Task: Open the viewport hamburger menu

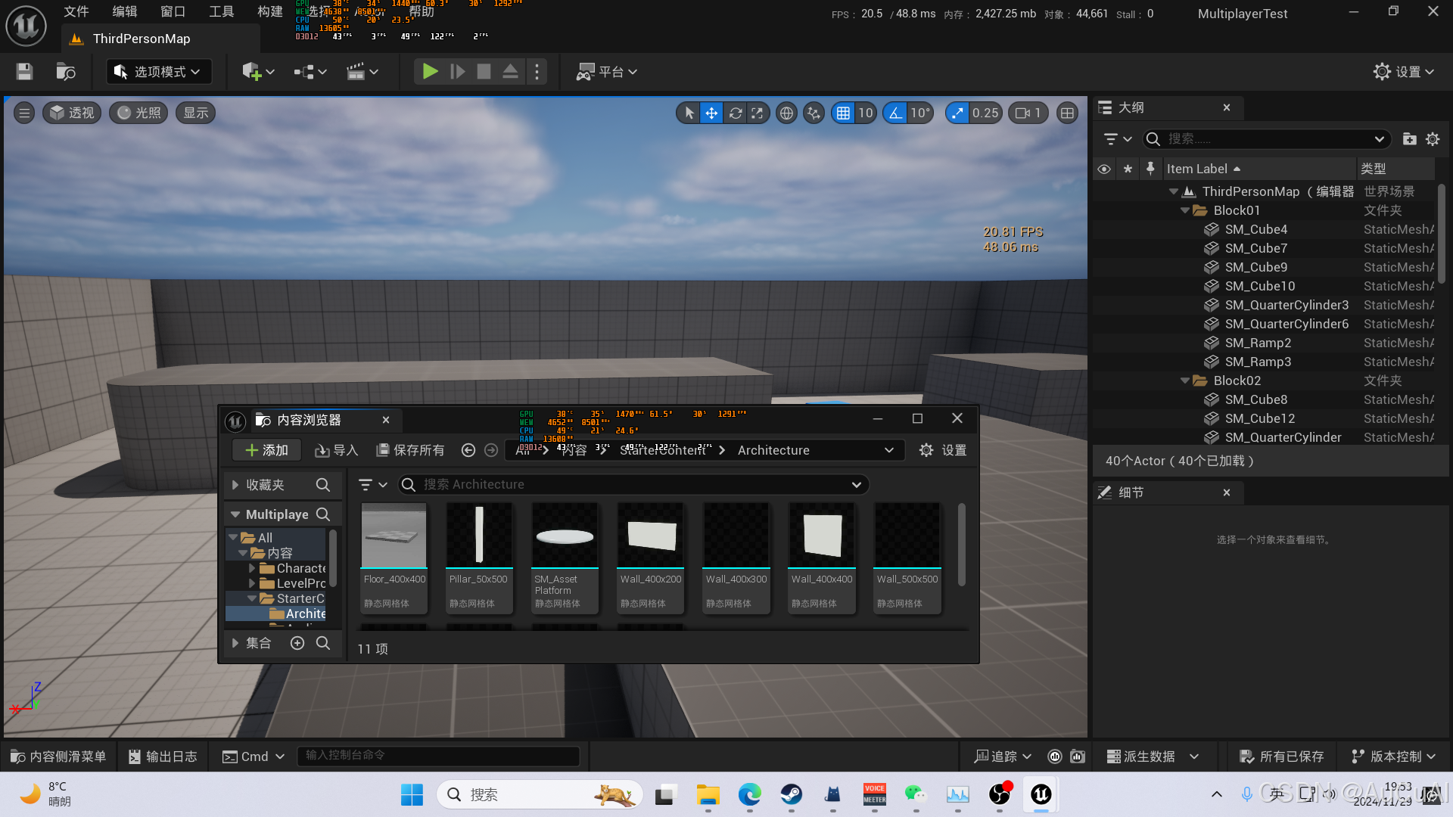Action: (24, 113)
